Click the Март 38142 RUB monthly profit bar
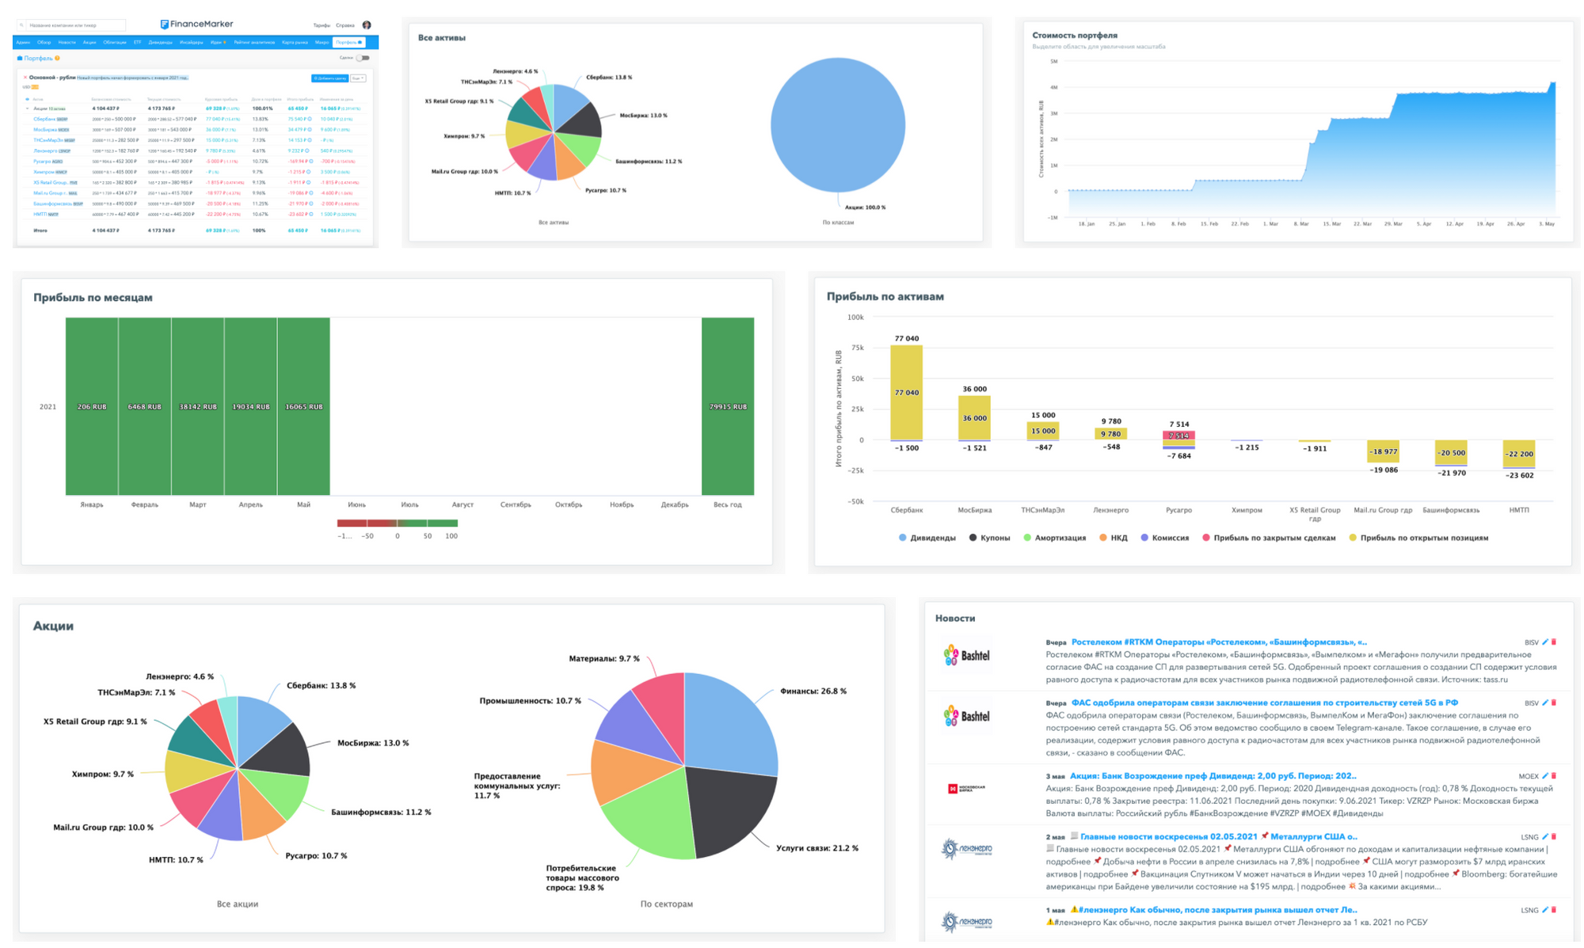The height and width of the screenshot is (948, 1584). coord(198,406)
